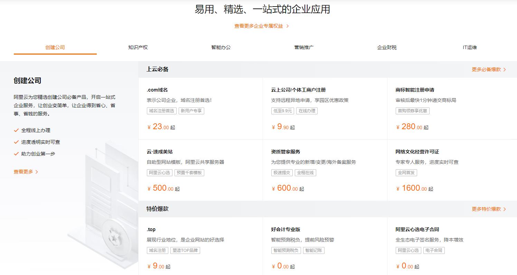Click the 新用户专享 tag

point(191,111)
